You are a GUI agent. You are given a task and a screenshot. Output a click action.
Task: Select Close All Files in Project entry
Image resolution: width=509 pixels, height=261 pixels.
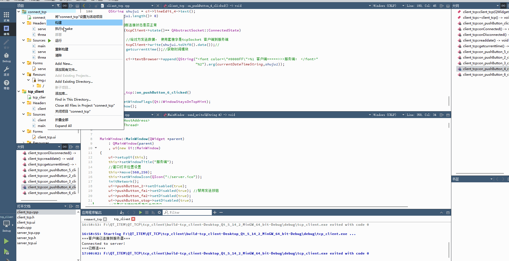click(x=85, y=106)
